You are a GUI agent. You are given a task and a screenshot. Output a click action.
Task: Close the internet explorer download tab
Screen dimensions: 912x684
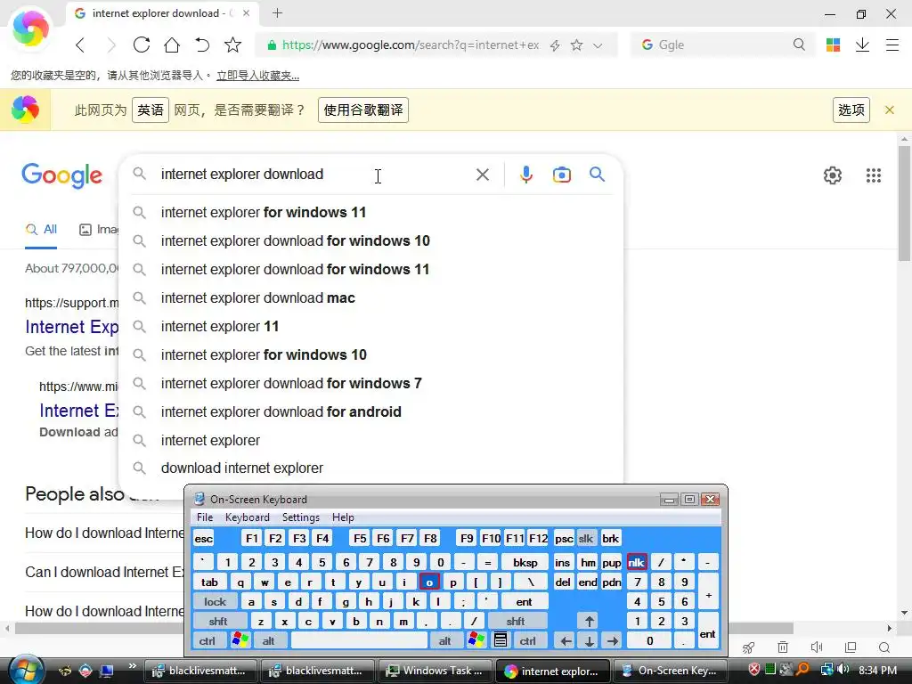pos(247,12)
